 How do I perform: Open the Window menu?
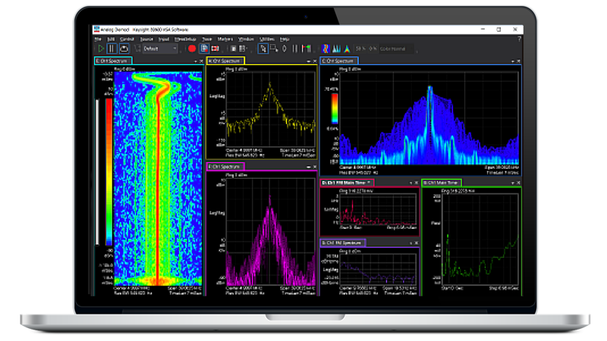(x=246, y=39)
